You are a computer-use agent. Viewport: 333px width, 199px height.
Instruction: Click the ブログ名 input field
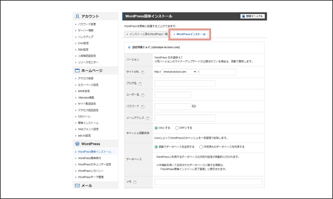pyautogui.click(x=185, y=83)
